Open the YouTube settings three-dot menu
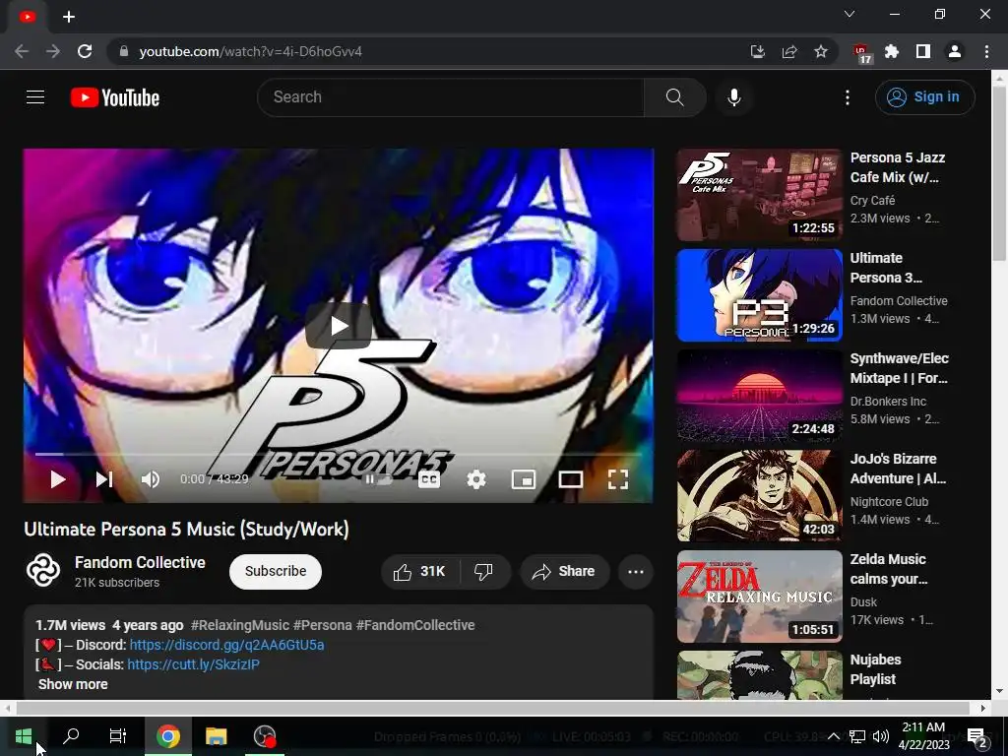1008x756 pixels. 848,97
